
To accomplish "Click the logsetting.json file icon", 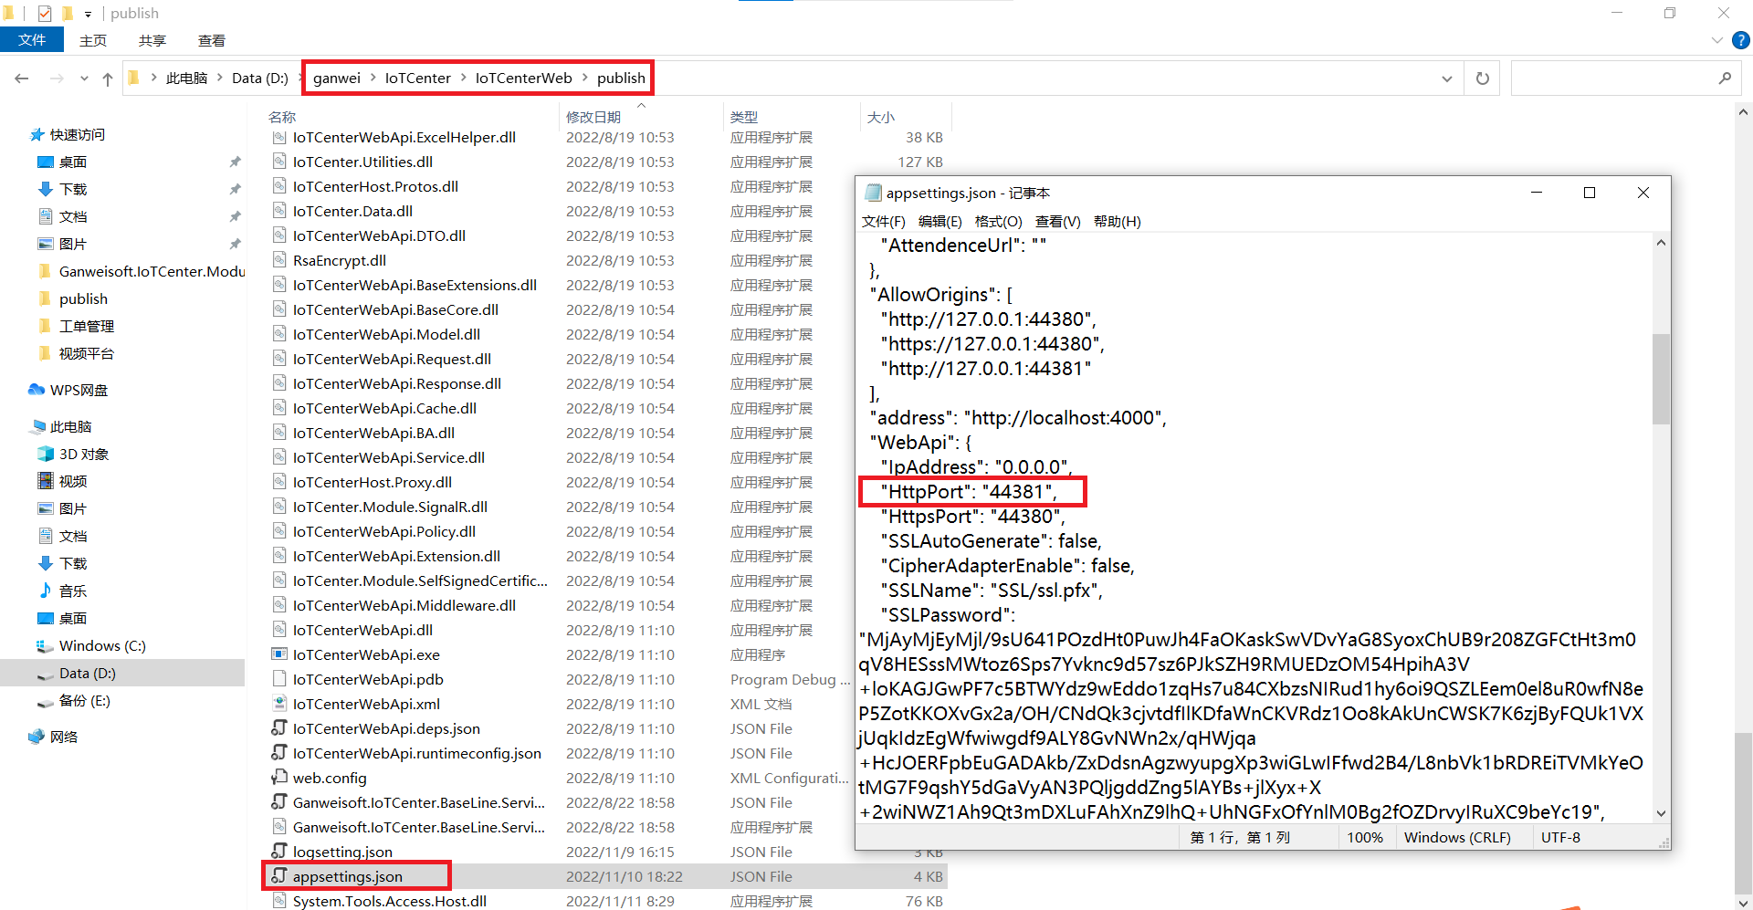I will coord(279,852).
